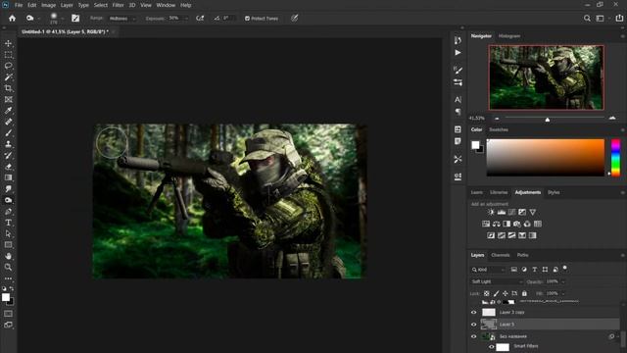This screenshot has width=627, height=353.
Task: Click the Navigator zoom-in mountains button
Action: tap(612, 118)
